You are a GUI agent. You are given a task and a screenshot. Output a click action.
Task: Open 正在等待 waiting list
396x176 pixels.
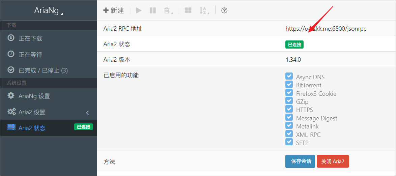[30, 54]
